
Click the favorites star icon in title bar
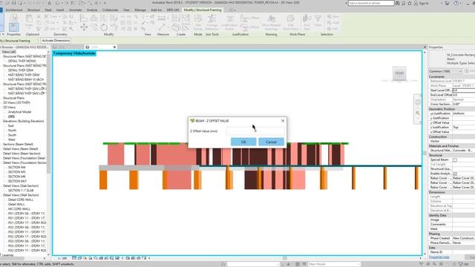pos(410,3)
